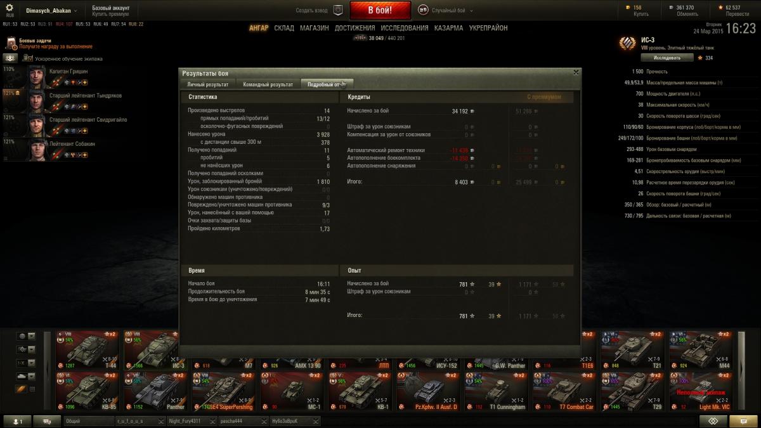Open МАГАЗИН menu

pyautogui.click(x=315, y=29)
